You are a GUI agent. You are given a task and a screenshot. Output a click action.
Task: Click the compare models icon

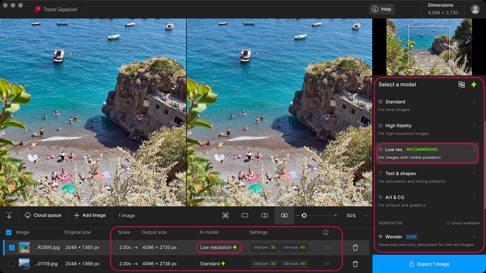[462, 85]
